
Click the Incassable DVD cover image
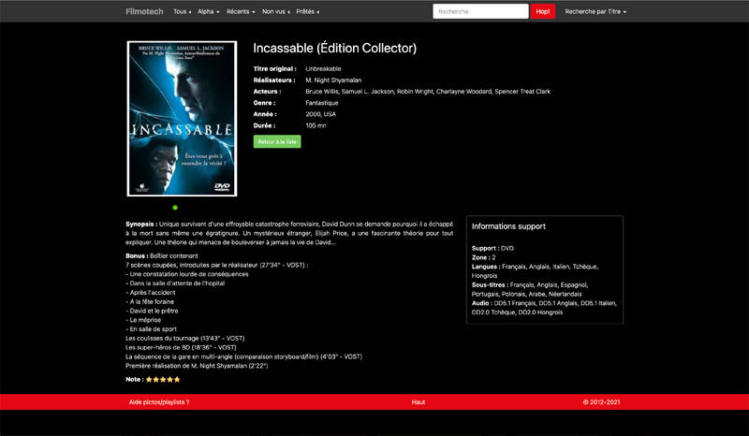[x=182, y=119]
